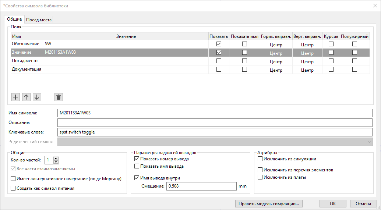Close the symbol properties dialog window
The height and width of the screenshot is (210, 381).
pos(374,6)
